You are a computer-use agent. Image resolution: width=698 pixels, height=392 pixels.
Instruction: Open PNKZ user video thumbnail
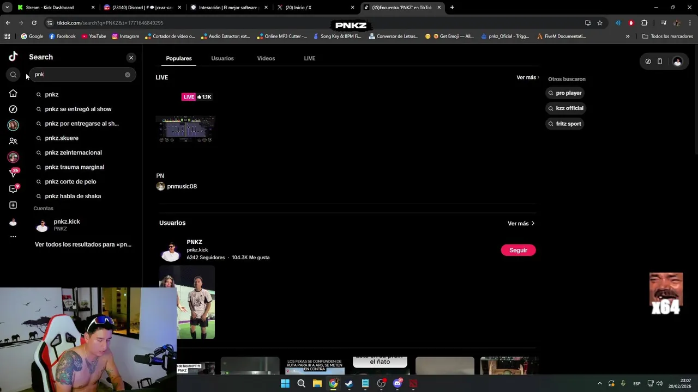pyautogui.click(x=187, y=302)
